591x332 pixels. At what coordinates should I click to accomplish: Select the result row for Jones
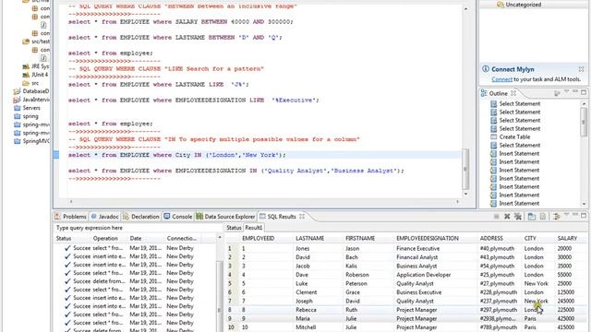coord(406,248)
